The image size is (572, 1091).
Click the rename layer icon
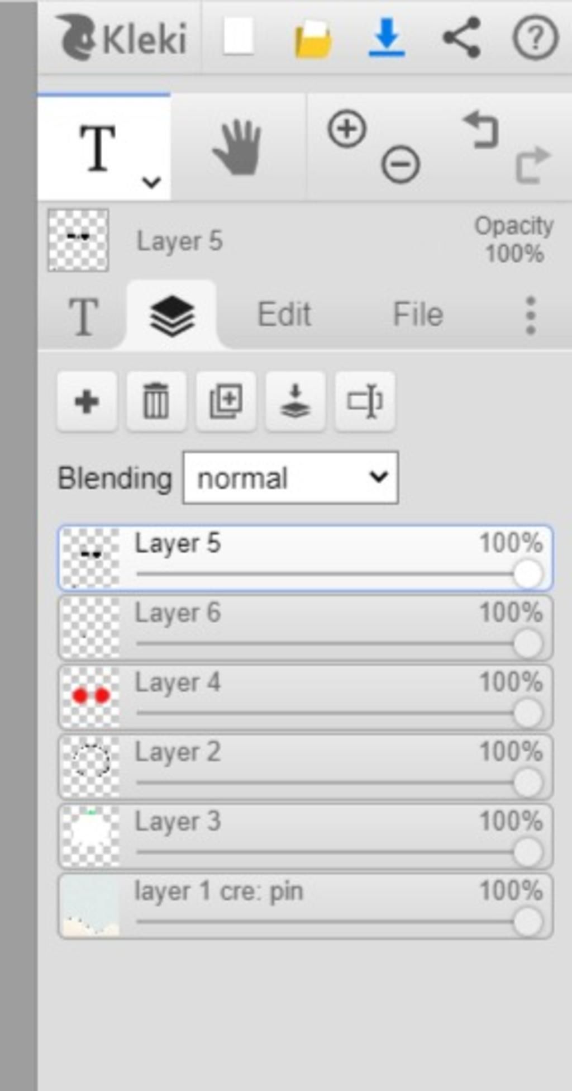click(x=365, y=401)
